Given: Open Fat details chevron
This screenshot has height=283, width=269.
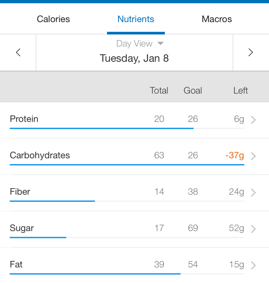Looking at the screenshot, I should pyautogui.click(x=253, y=265).
